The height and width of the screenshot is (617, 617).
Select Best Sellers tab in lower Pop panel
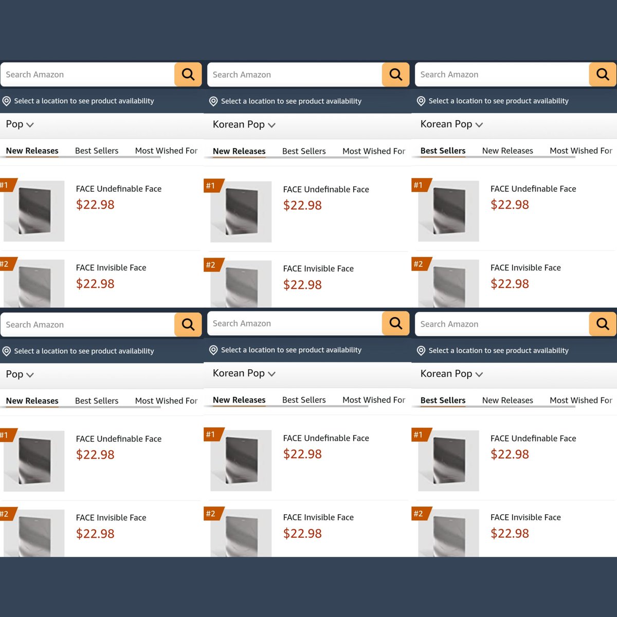click(x=97, y=401)
